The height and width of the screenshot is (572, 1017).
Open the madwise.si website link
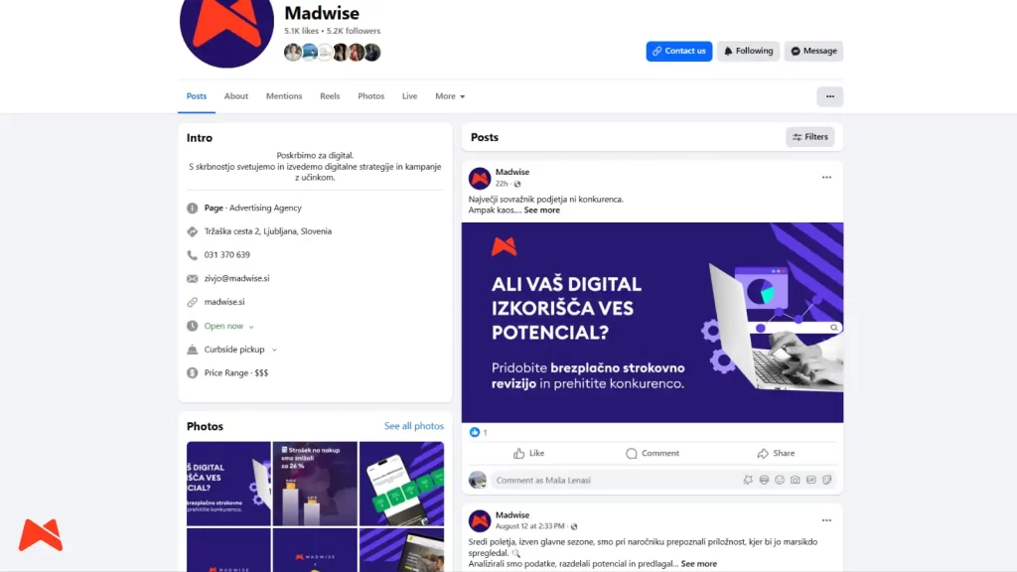pyautogui.click(x=224, y=302)
